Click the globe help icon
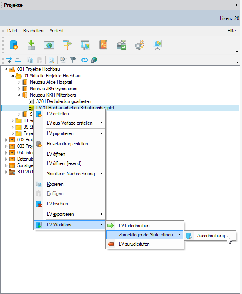The image size is (242, 294). pos(94,60)
